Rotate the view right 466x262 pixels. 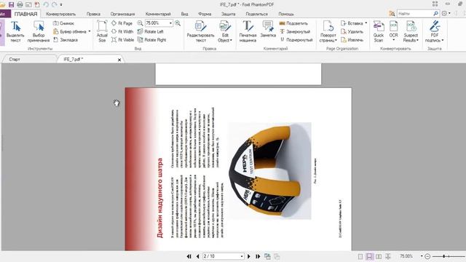point(151,40)
